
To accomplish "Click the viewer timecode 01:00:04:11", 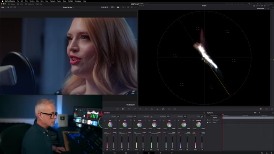I will coord(130,105).
